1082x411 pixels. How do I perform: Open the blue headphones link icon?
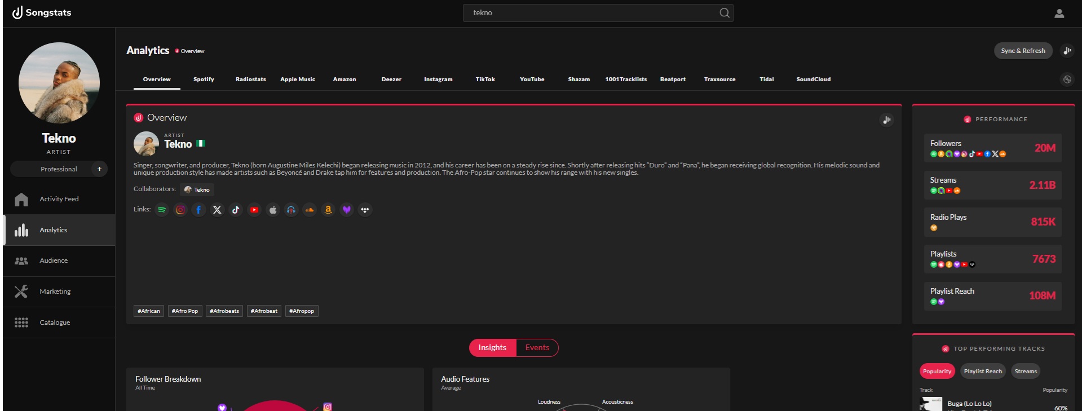[291, 210]
